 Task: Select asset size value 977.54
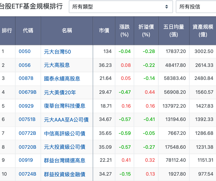[206, 174]
